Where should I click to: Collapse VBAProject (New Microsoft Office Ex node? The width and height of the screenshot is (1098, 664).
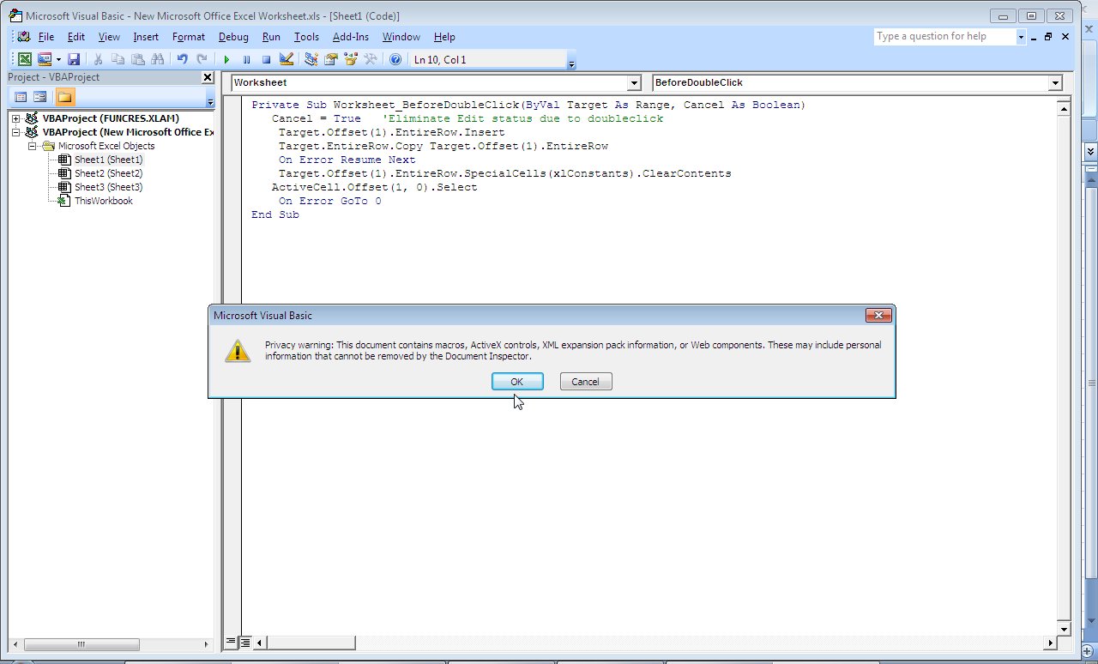click(x=16, y=132)
